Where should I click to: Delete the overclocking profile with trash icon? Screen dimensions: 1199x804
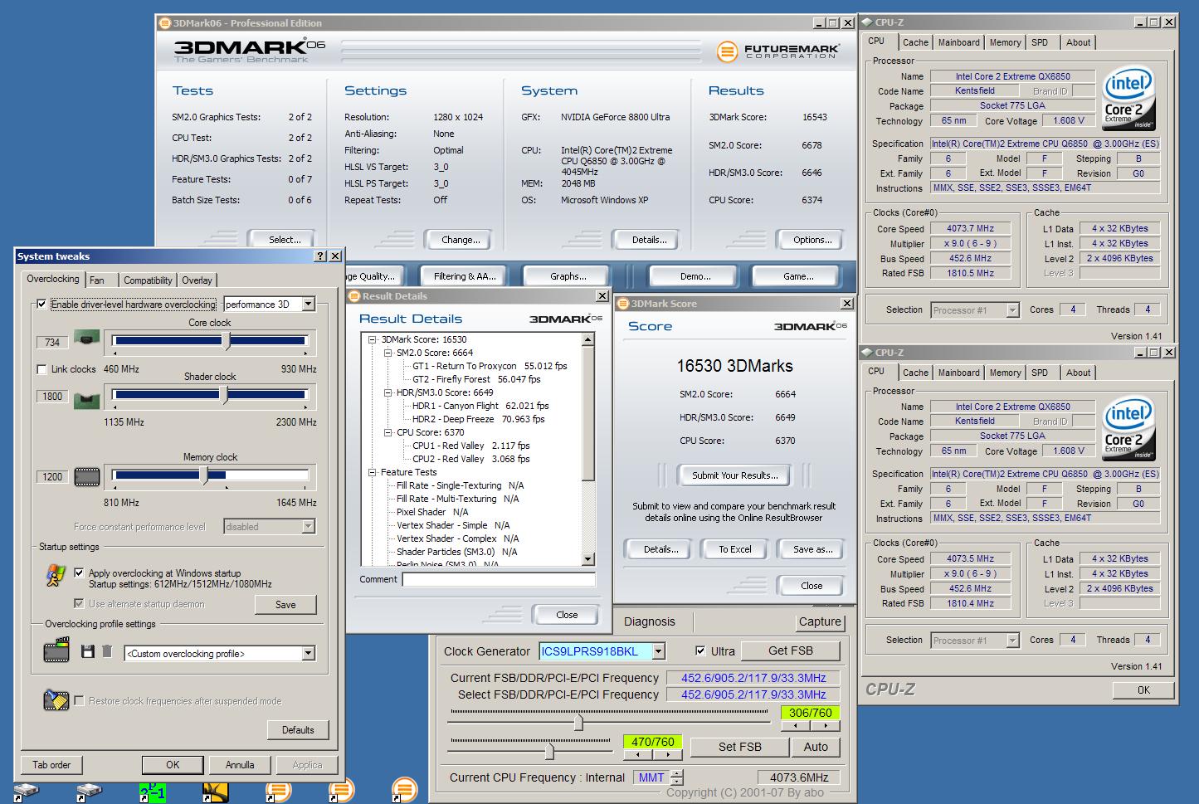(x=107, y=652)
